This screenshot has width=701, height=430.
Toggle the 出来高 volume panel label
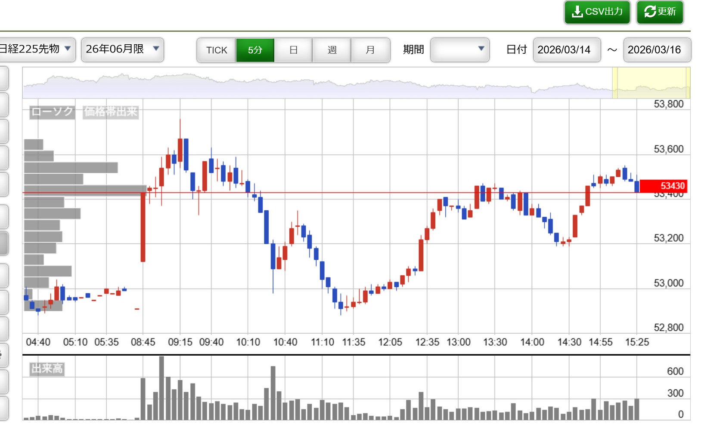click(47, 369)
